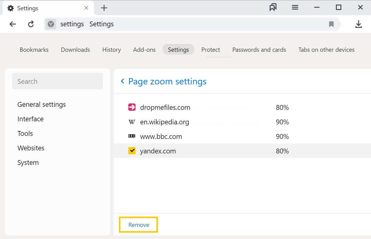Click the Page zoom settings heading link
The width and height of the screenshot is (371, 239).
click(167, 81)
